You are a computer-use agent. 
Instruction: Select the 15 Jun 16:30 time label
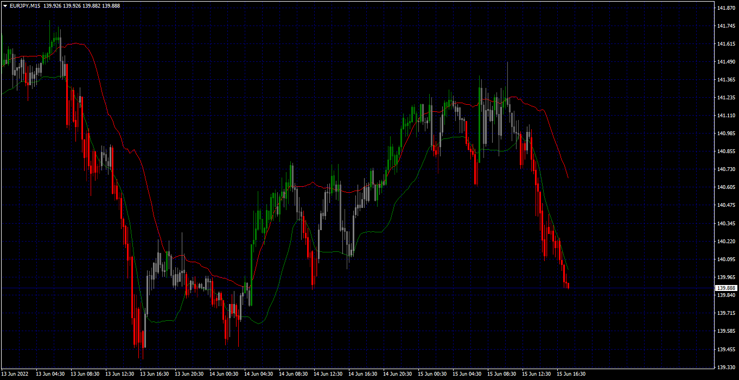[x=571, y=374]
